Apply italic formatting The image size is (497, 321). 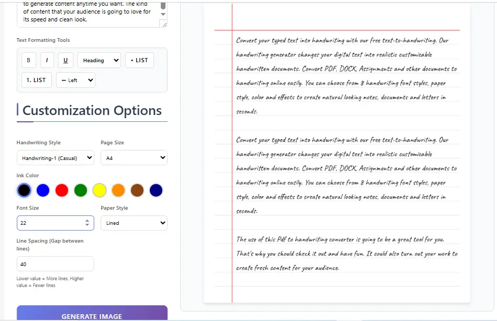pos(47,60)
